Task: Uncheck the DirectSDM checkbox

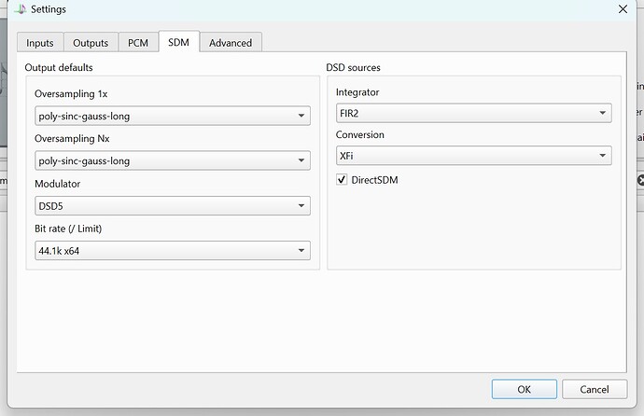Action: tap(342, 180)
